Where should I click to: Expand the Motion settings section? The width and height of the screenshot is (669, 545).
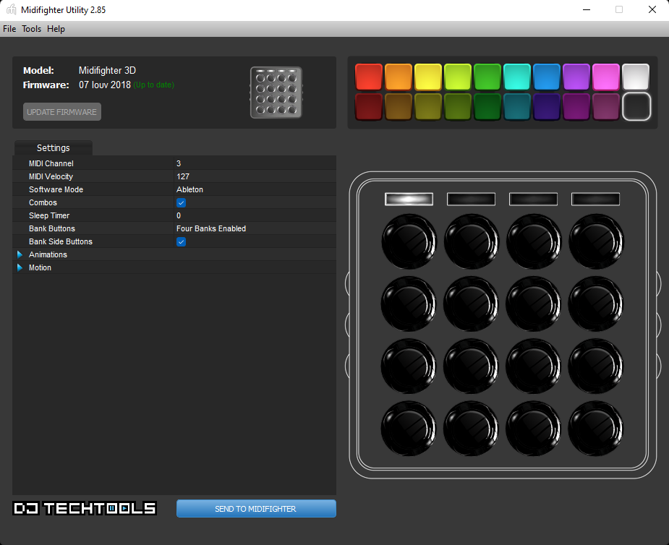tap(20, 268)
